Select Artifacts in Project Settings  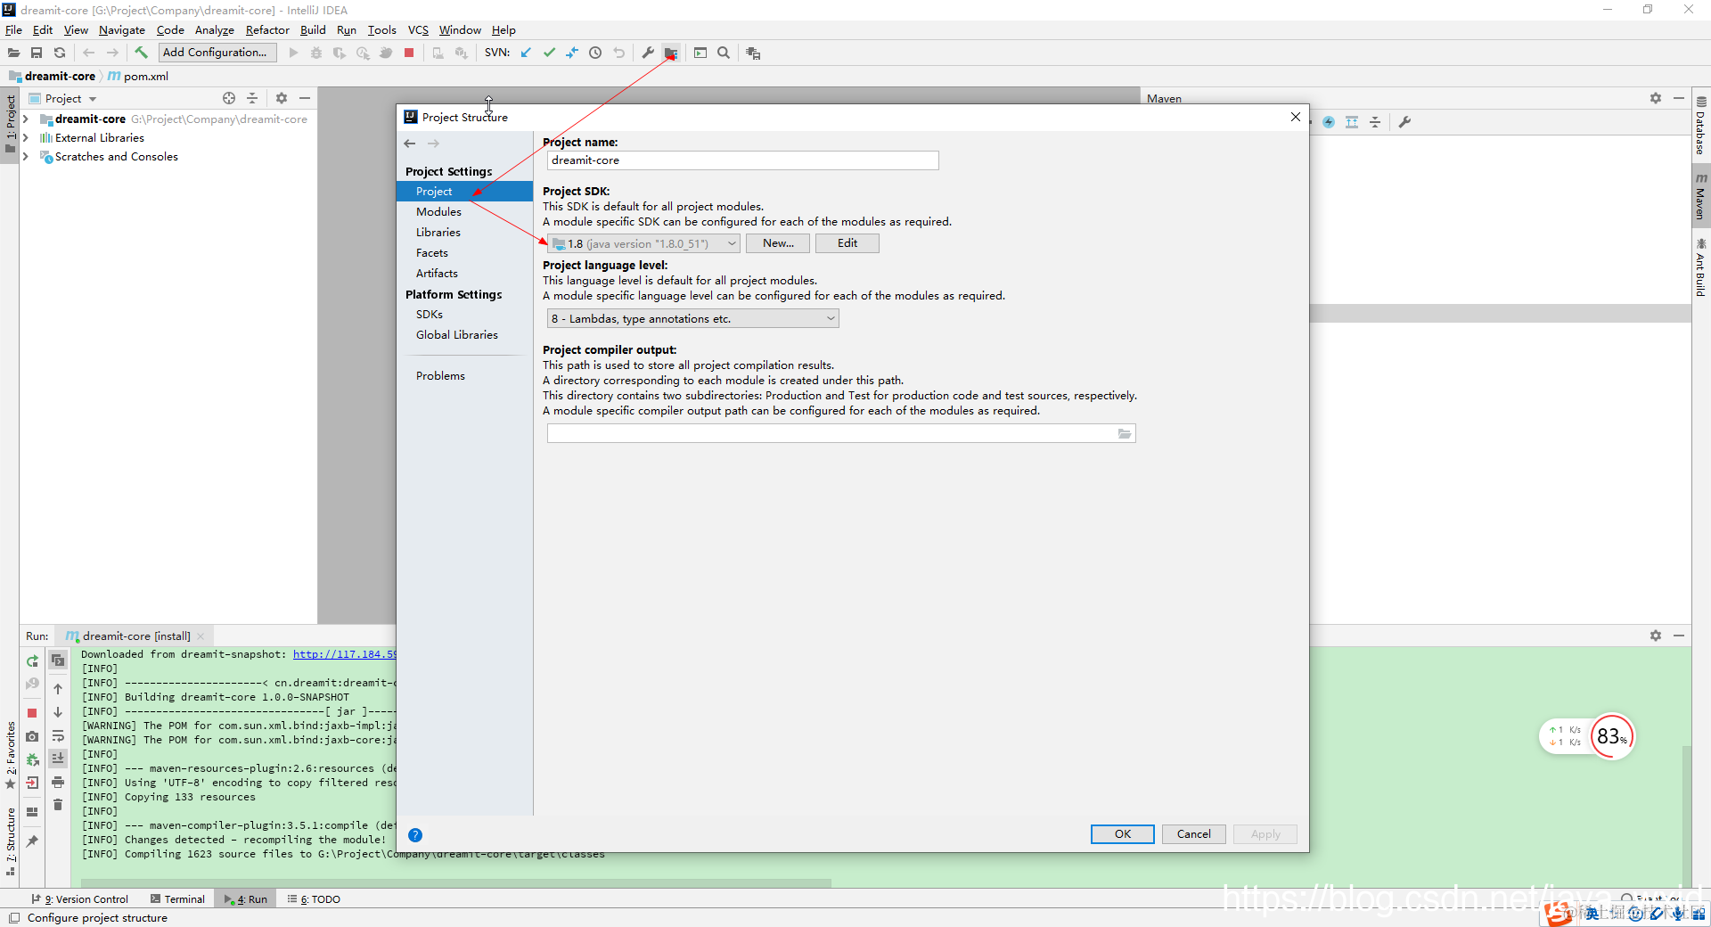(x=437, y=273)
